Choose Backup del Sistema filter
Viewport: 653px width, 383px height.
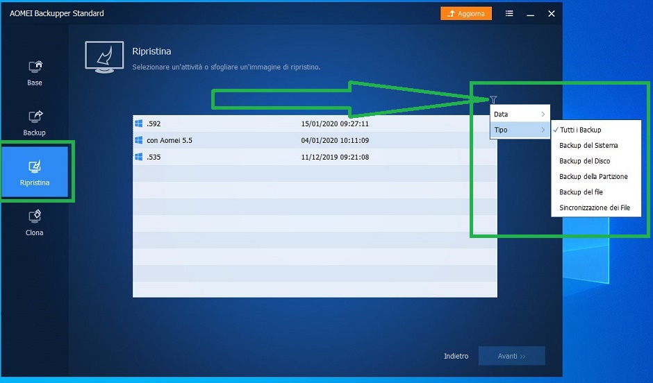pos(596,145)
